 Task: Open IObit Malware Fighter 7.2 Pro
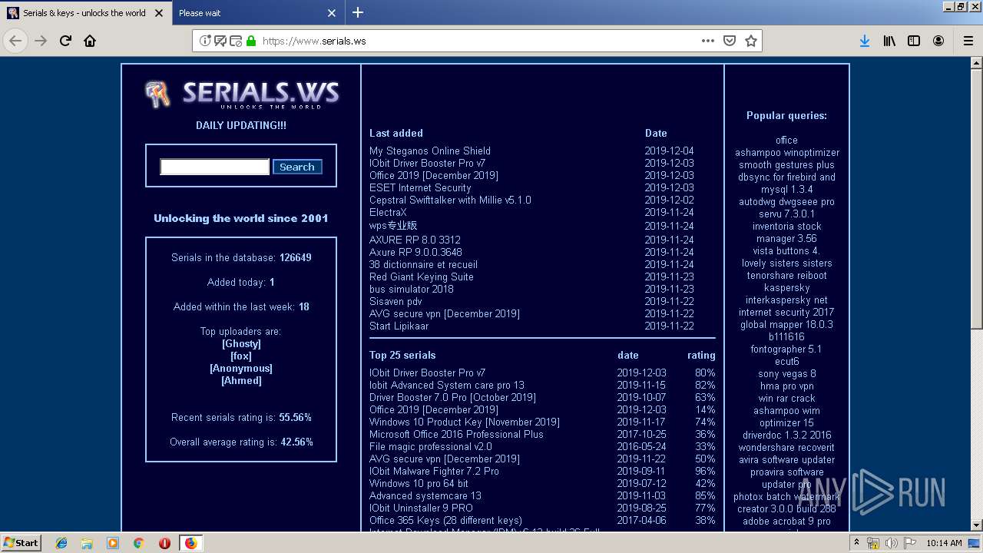click(x=434, y=471)
